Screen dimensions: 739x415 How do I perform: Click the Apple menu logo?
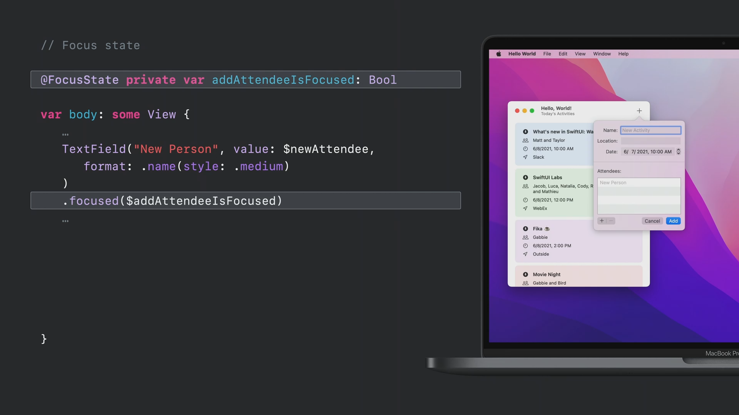pos(498,54)
